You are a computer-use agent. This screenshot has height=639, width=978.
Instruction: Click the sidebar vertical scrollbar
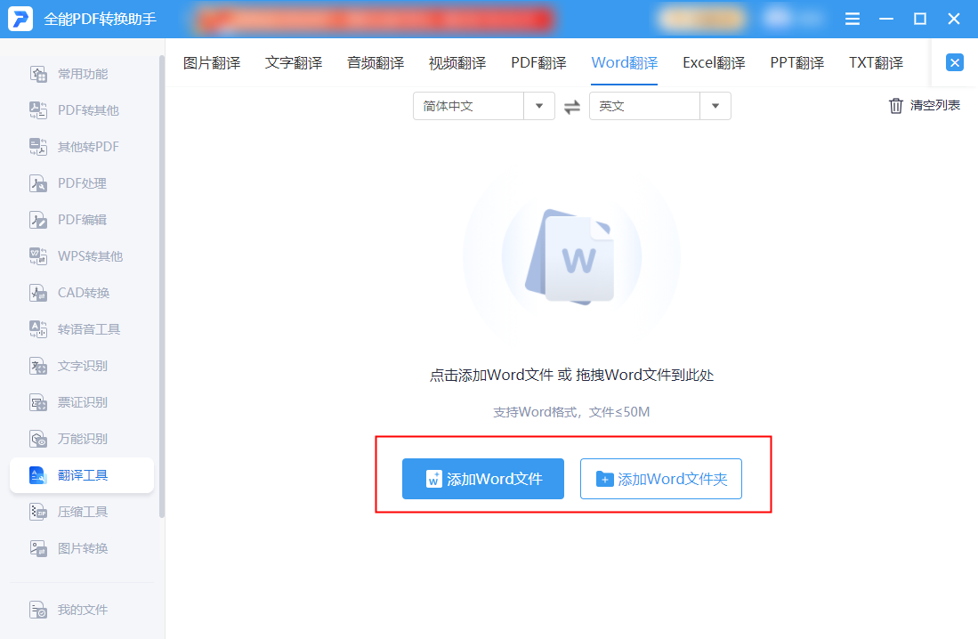tap(162, 287)
